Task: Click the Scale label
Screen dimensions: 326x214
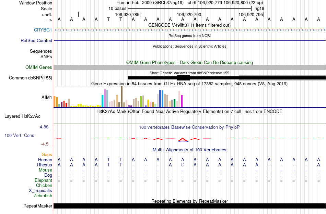Action: coord(46,9)
